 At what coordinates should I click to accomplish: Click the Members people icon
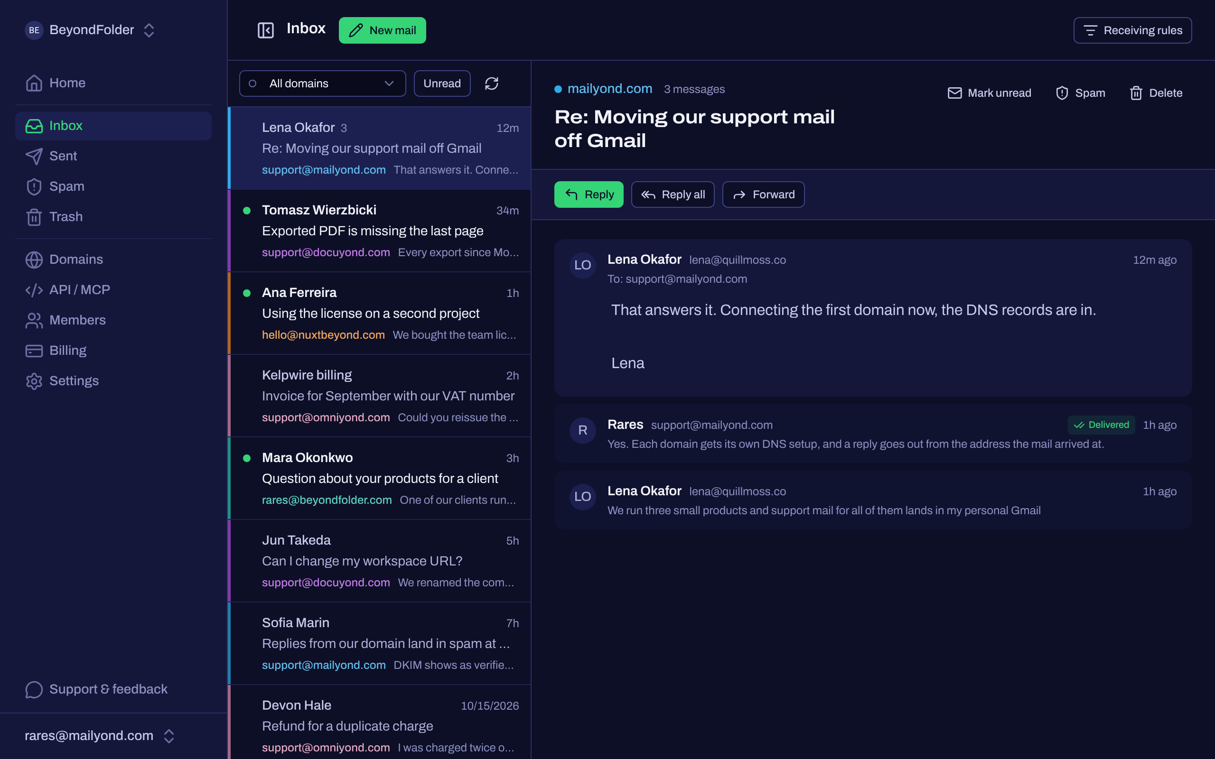[34, 320]
